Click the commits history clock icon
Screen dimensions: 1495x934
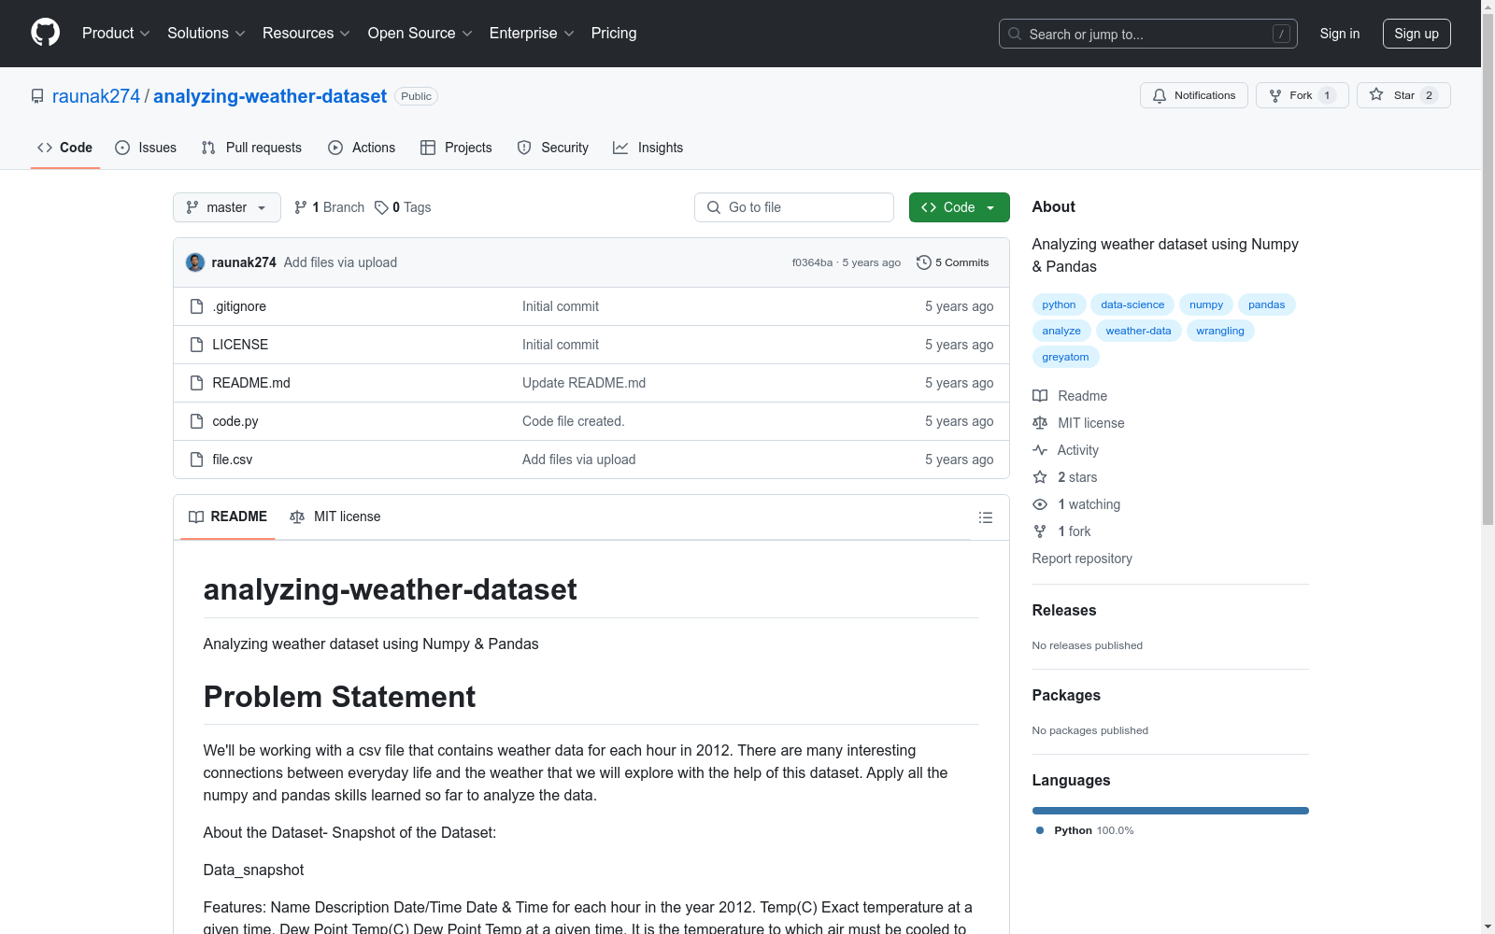(x=924, y=262)
